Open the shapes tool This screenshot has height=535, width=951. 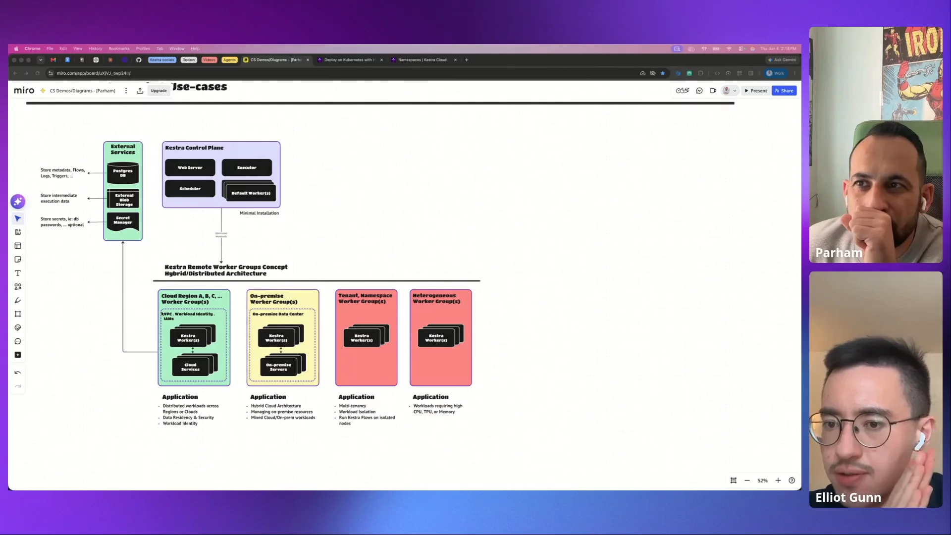click(18, 287)
